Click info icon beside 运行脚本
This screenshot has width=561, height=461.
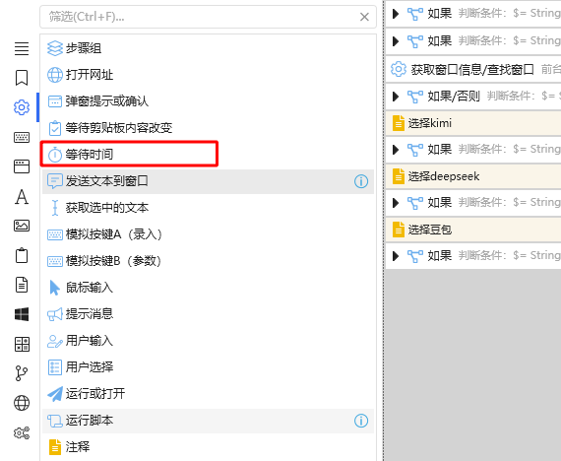[361, 421]
